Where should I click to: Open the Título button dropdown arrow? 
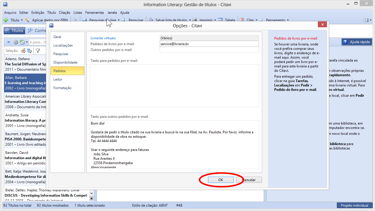point(22,20)
